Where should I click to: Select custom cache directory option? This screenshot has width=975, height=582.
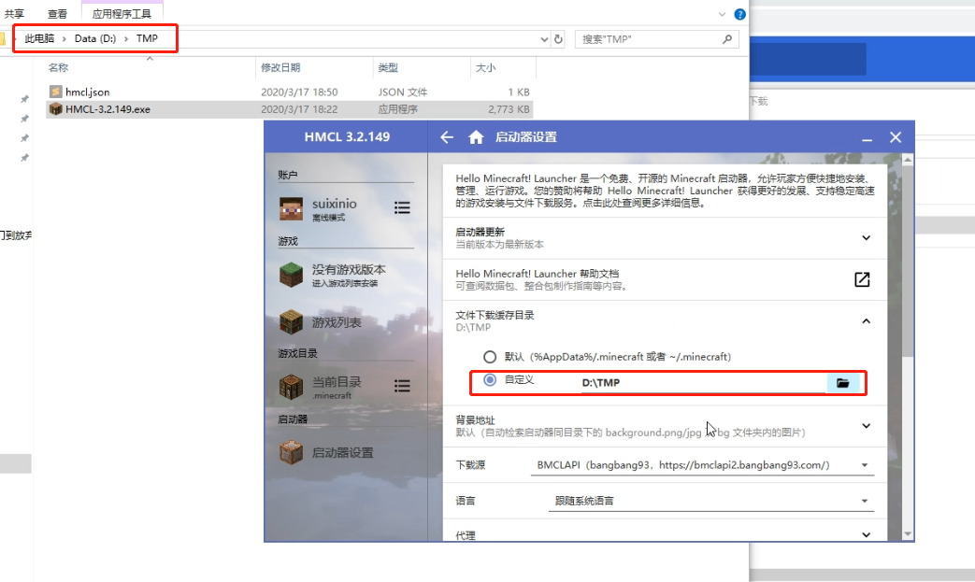(x=490, y=379)
